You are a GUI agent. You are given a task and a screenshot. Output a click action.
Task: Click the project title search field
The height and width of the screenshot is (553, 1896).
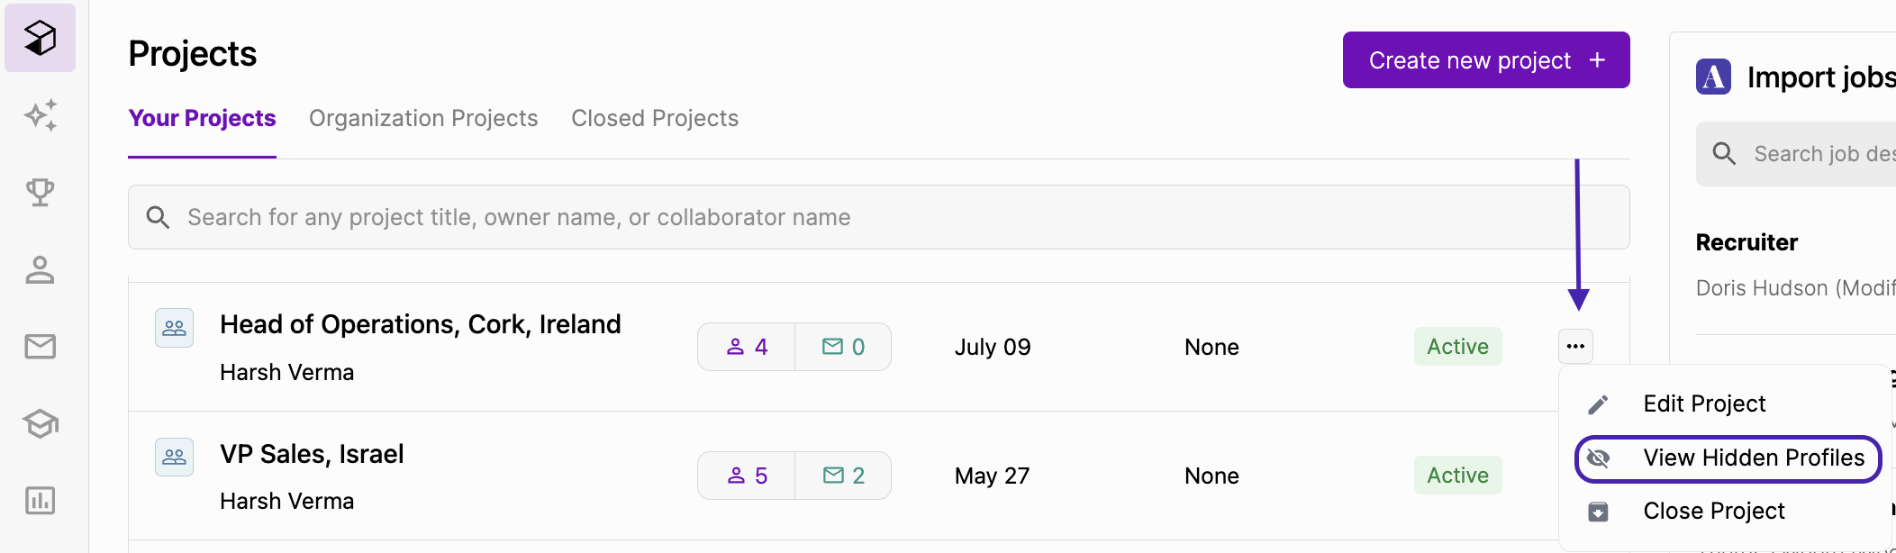(878, 217)
